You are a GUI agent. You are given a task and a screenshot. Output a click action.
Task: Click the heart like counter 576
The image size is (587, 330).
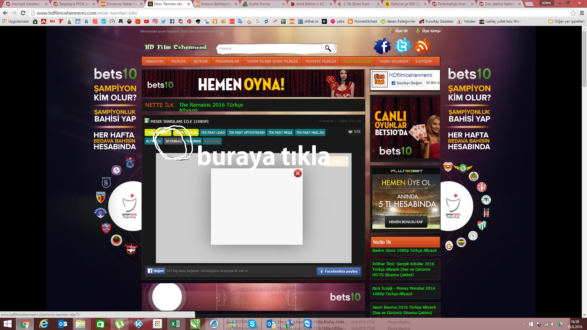(x=354, y=132)
